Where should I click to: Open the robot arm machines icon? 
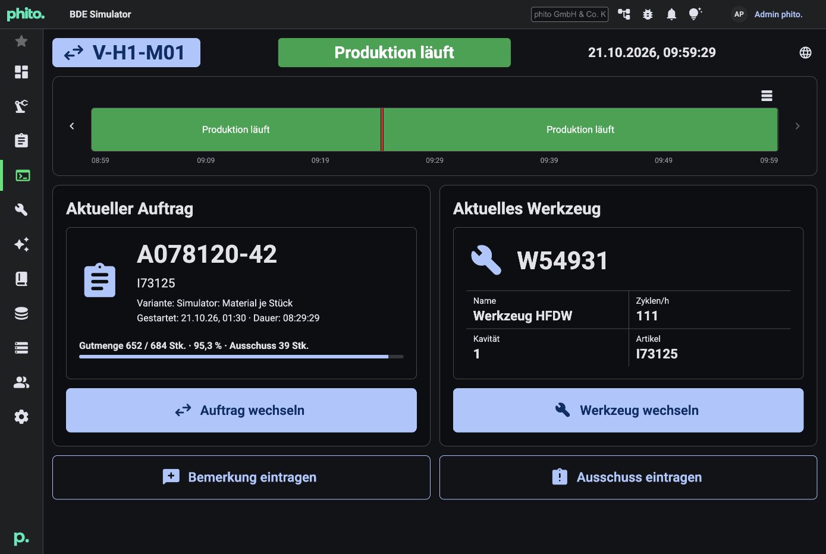(x=21, y=106)
